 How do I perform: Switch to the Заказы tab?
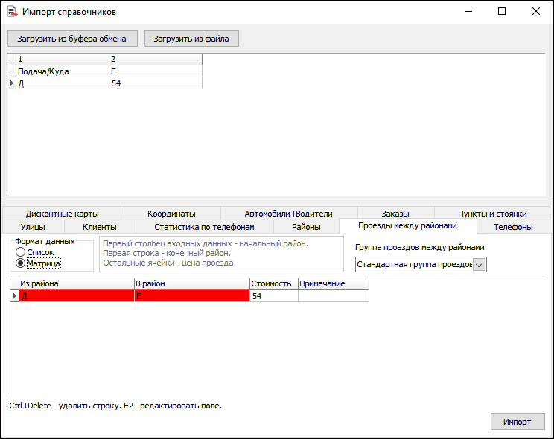coord(395,214)
